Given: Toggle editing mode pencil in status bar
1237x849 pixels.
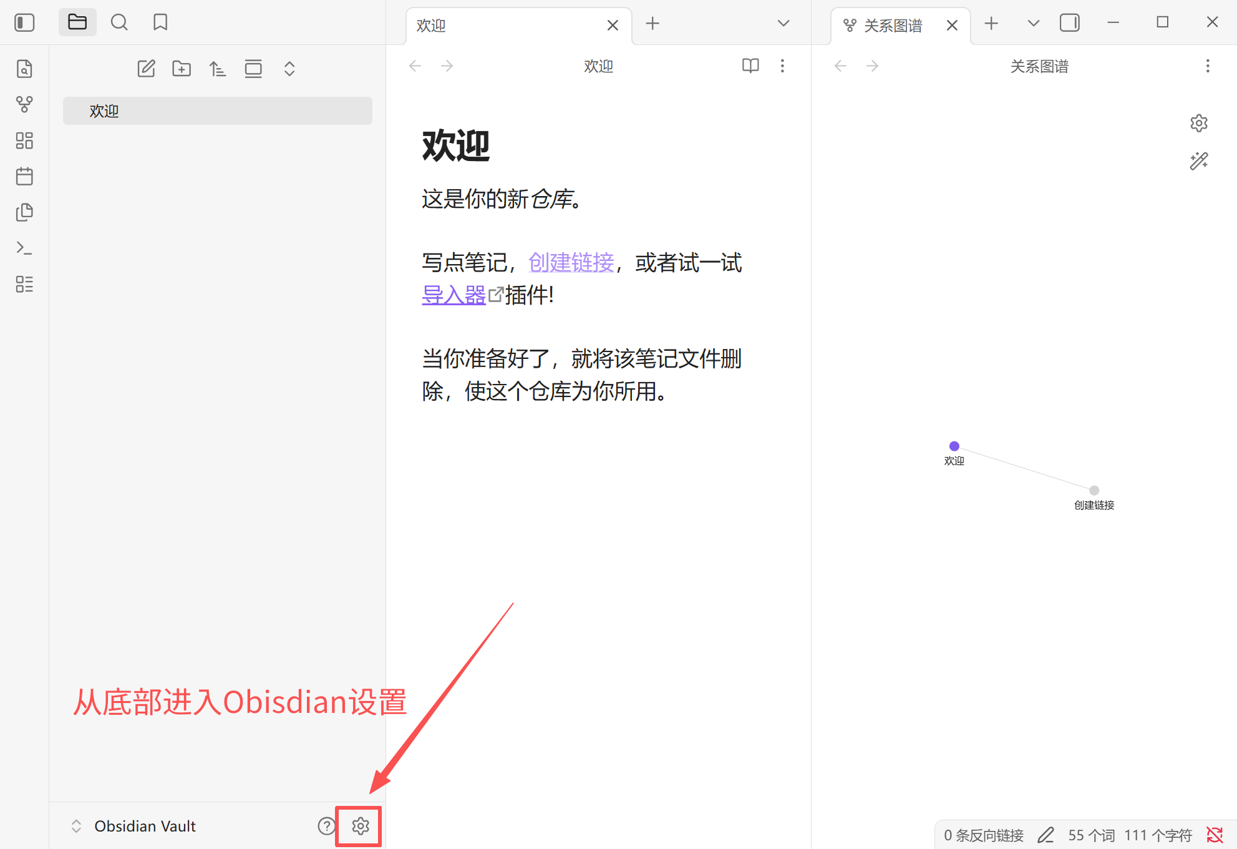Looking at the screenshot, I should pyautogui.click(x=1046, y=835).
